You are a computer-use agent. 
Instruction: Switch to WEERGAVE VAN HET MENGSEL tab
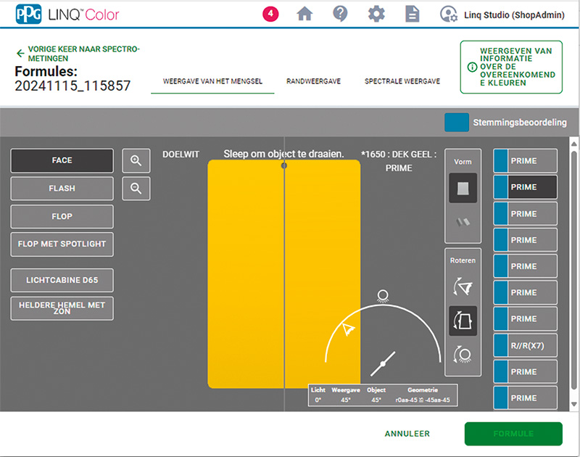(x=212, y=81)
